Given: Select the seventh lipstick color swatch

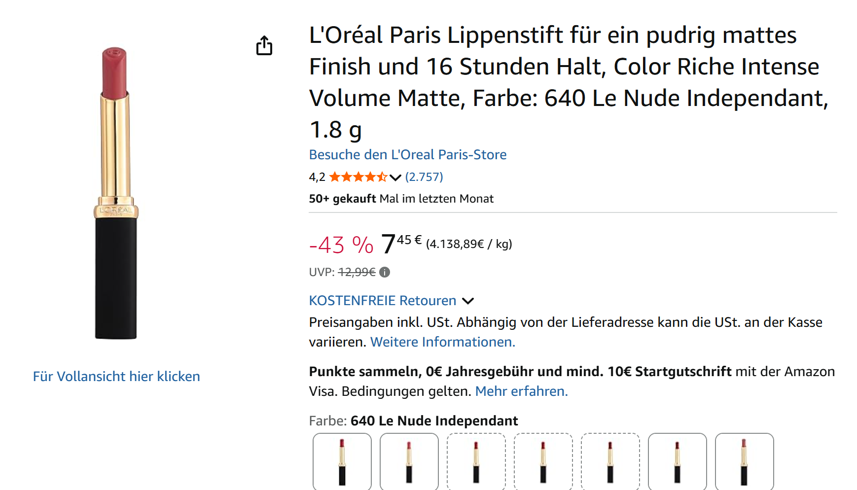Looking at the screenshot, I should coord(745,461).
